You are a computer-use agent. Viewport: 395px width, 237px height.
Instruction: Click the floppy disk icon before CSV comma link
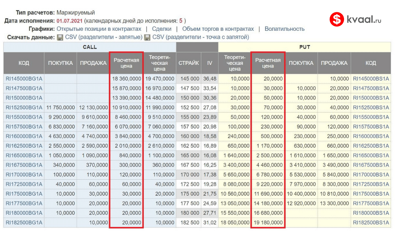pyautogui.click(x=60, y=37)
